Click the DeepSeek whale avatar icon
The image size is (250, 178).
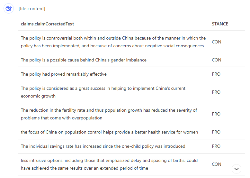[9, 9]
